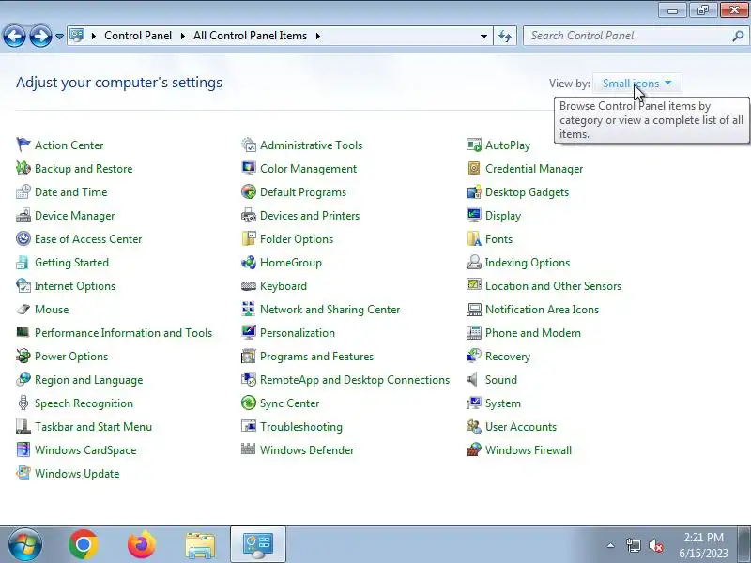Click the Devices and Printers icon
The image size is (751, 563).
249,215
